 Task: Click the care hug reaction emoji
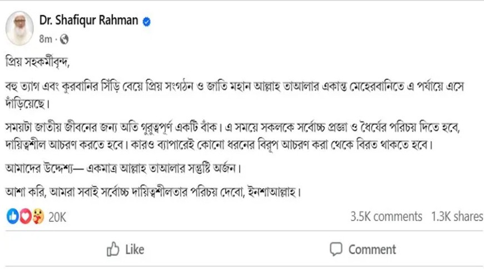37,216
